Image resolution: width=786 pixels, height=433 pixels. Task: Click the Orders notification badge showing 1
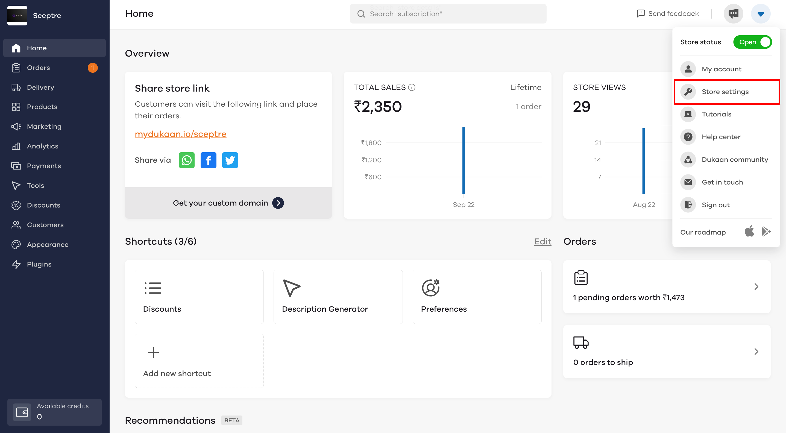click(x=93, y=68)
